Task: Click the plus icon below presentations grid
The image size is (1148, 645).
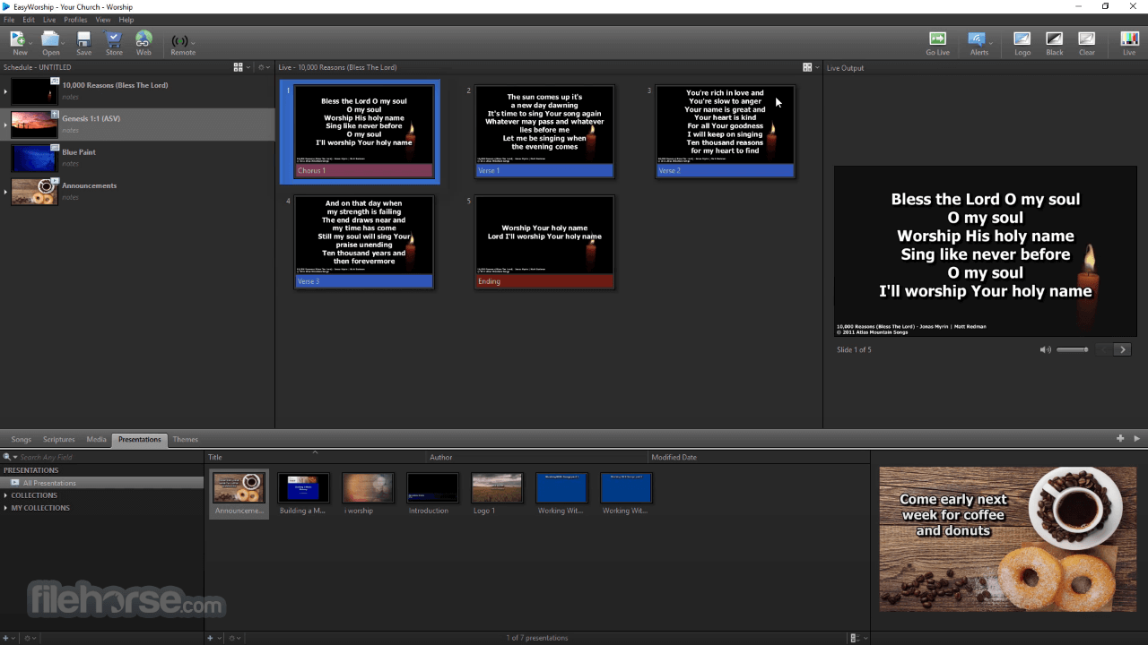Action: point(211,638)
